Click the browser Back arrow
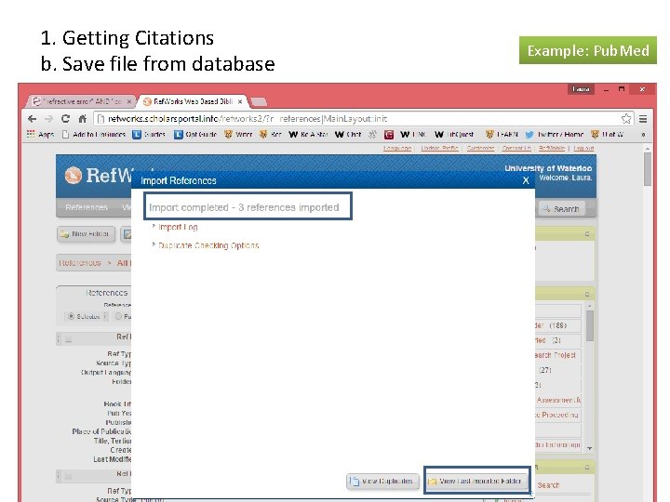The width and height of the screenshot is (670, 502). (x=32, y=119)
